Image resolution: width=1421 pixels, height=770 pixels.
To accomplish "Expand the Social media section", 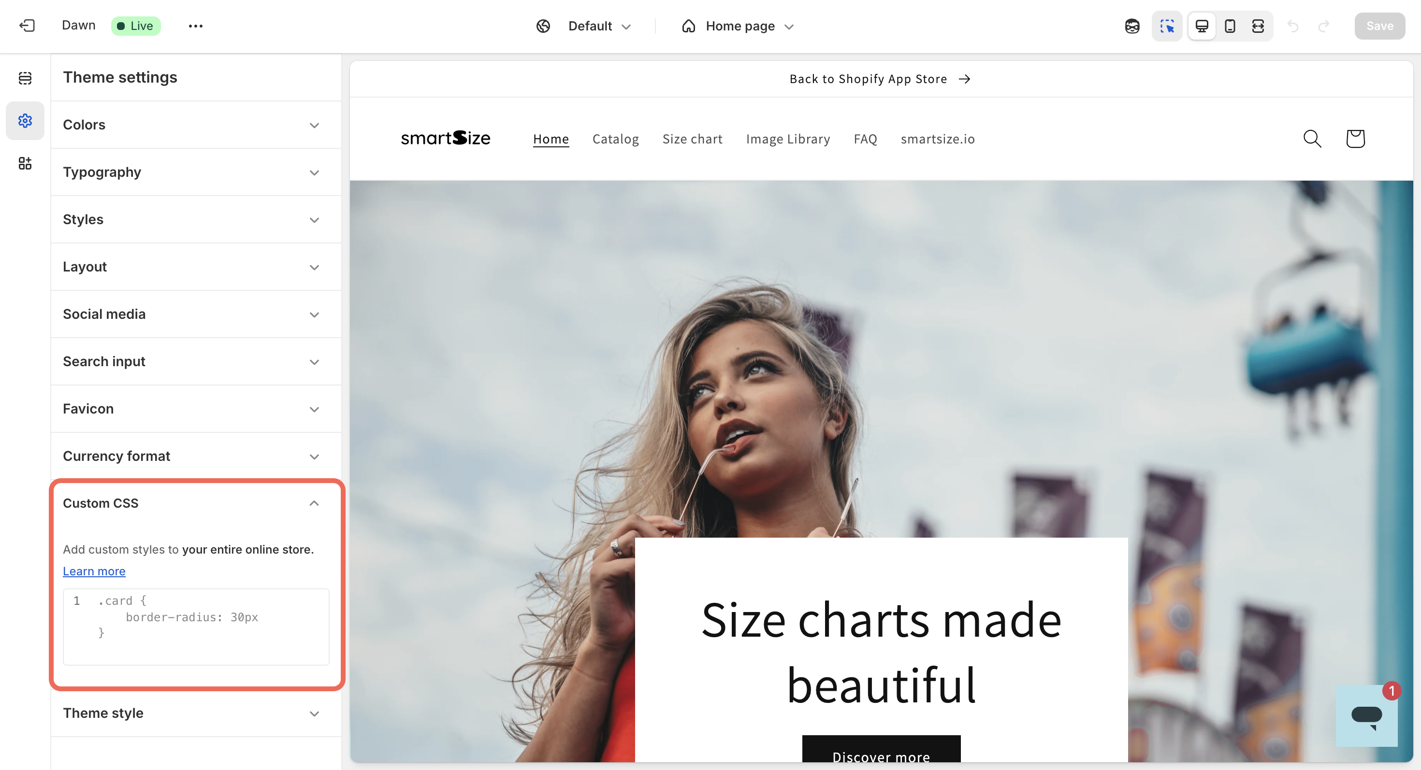I will [x=196, y=314].
